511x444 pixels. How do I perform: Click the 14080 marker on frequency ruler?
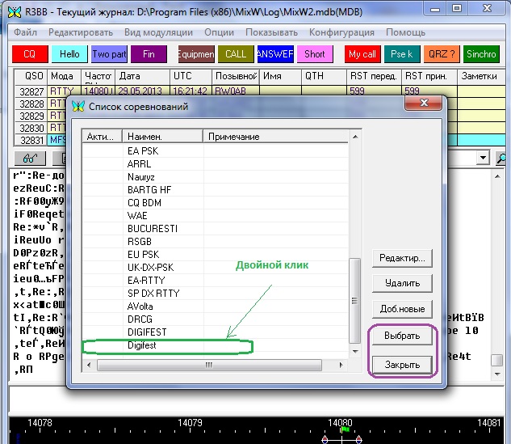(341, 423)
